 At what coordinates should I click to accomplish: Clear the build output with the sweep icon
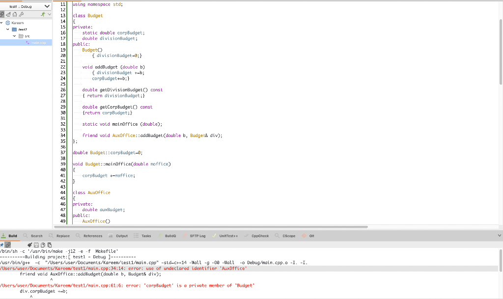coord(30,245)
